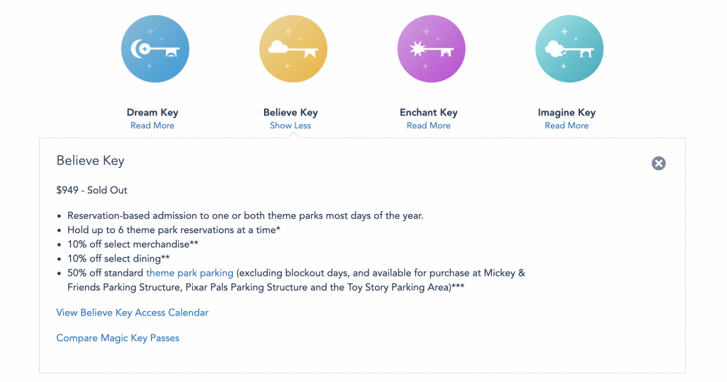Expand Read More under Enchant Key
This screenshot has width=727, height=382.
[428, 125]
